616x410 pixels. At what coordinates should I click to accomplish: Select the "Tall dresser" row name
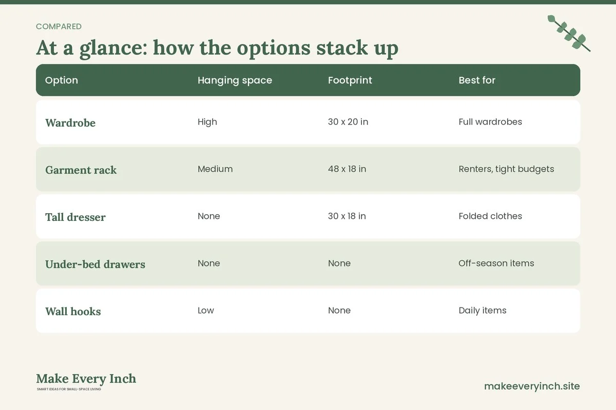tap(75, 217)
